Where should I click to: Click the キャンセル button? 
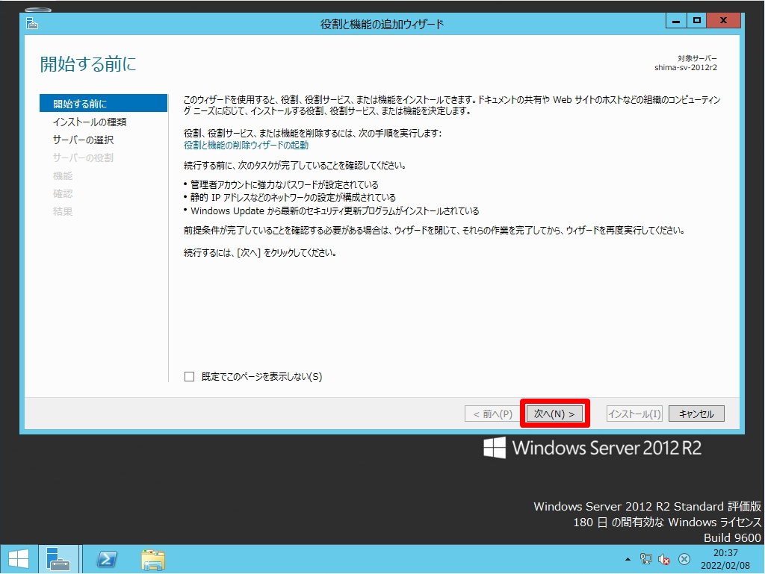[x=696, y=414]
